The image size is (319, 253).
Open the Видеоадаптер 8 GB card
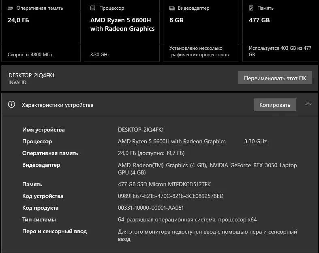click(201, 30)
